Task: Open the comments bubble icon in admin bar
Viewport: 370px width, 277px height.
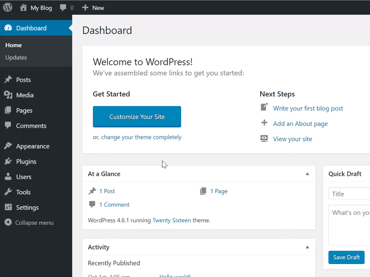Action: point(63,8)
